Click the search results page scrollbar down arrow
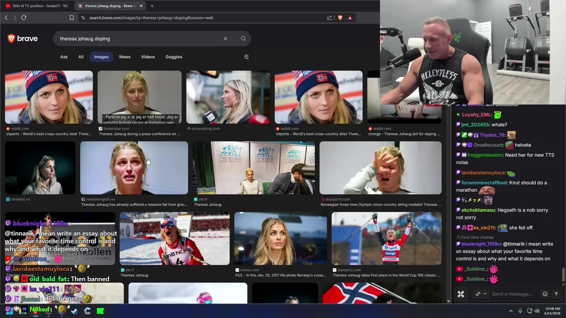The image size is (566, 318). click(448, 301)
